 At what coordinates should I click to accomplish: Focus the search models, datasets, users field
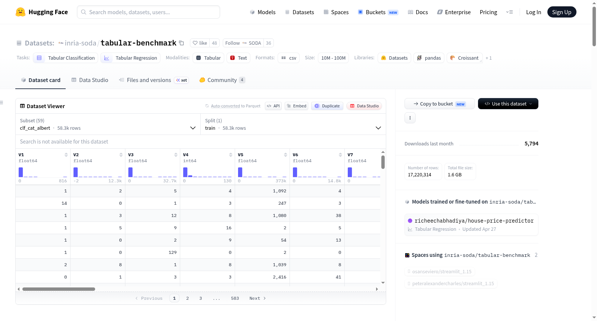click(149, 12)
